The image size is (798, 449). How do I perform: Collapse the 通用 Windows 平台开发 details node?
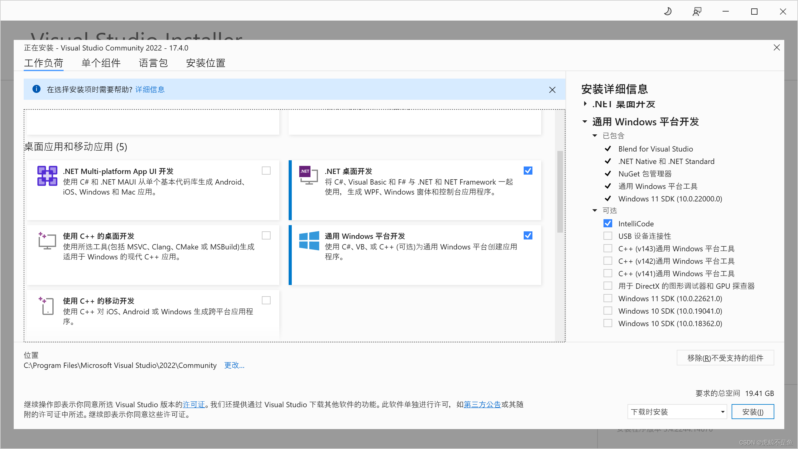[x=585, y=122]
